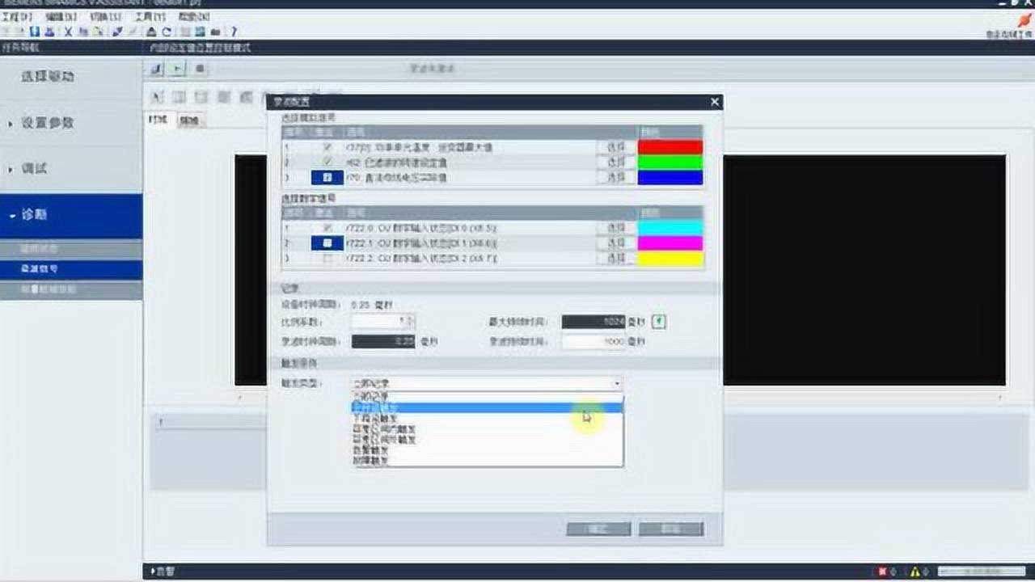
Task: Click the Play trace icon
Action: click(177, 69)
